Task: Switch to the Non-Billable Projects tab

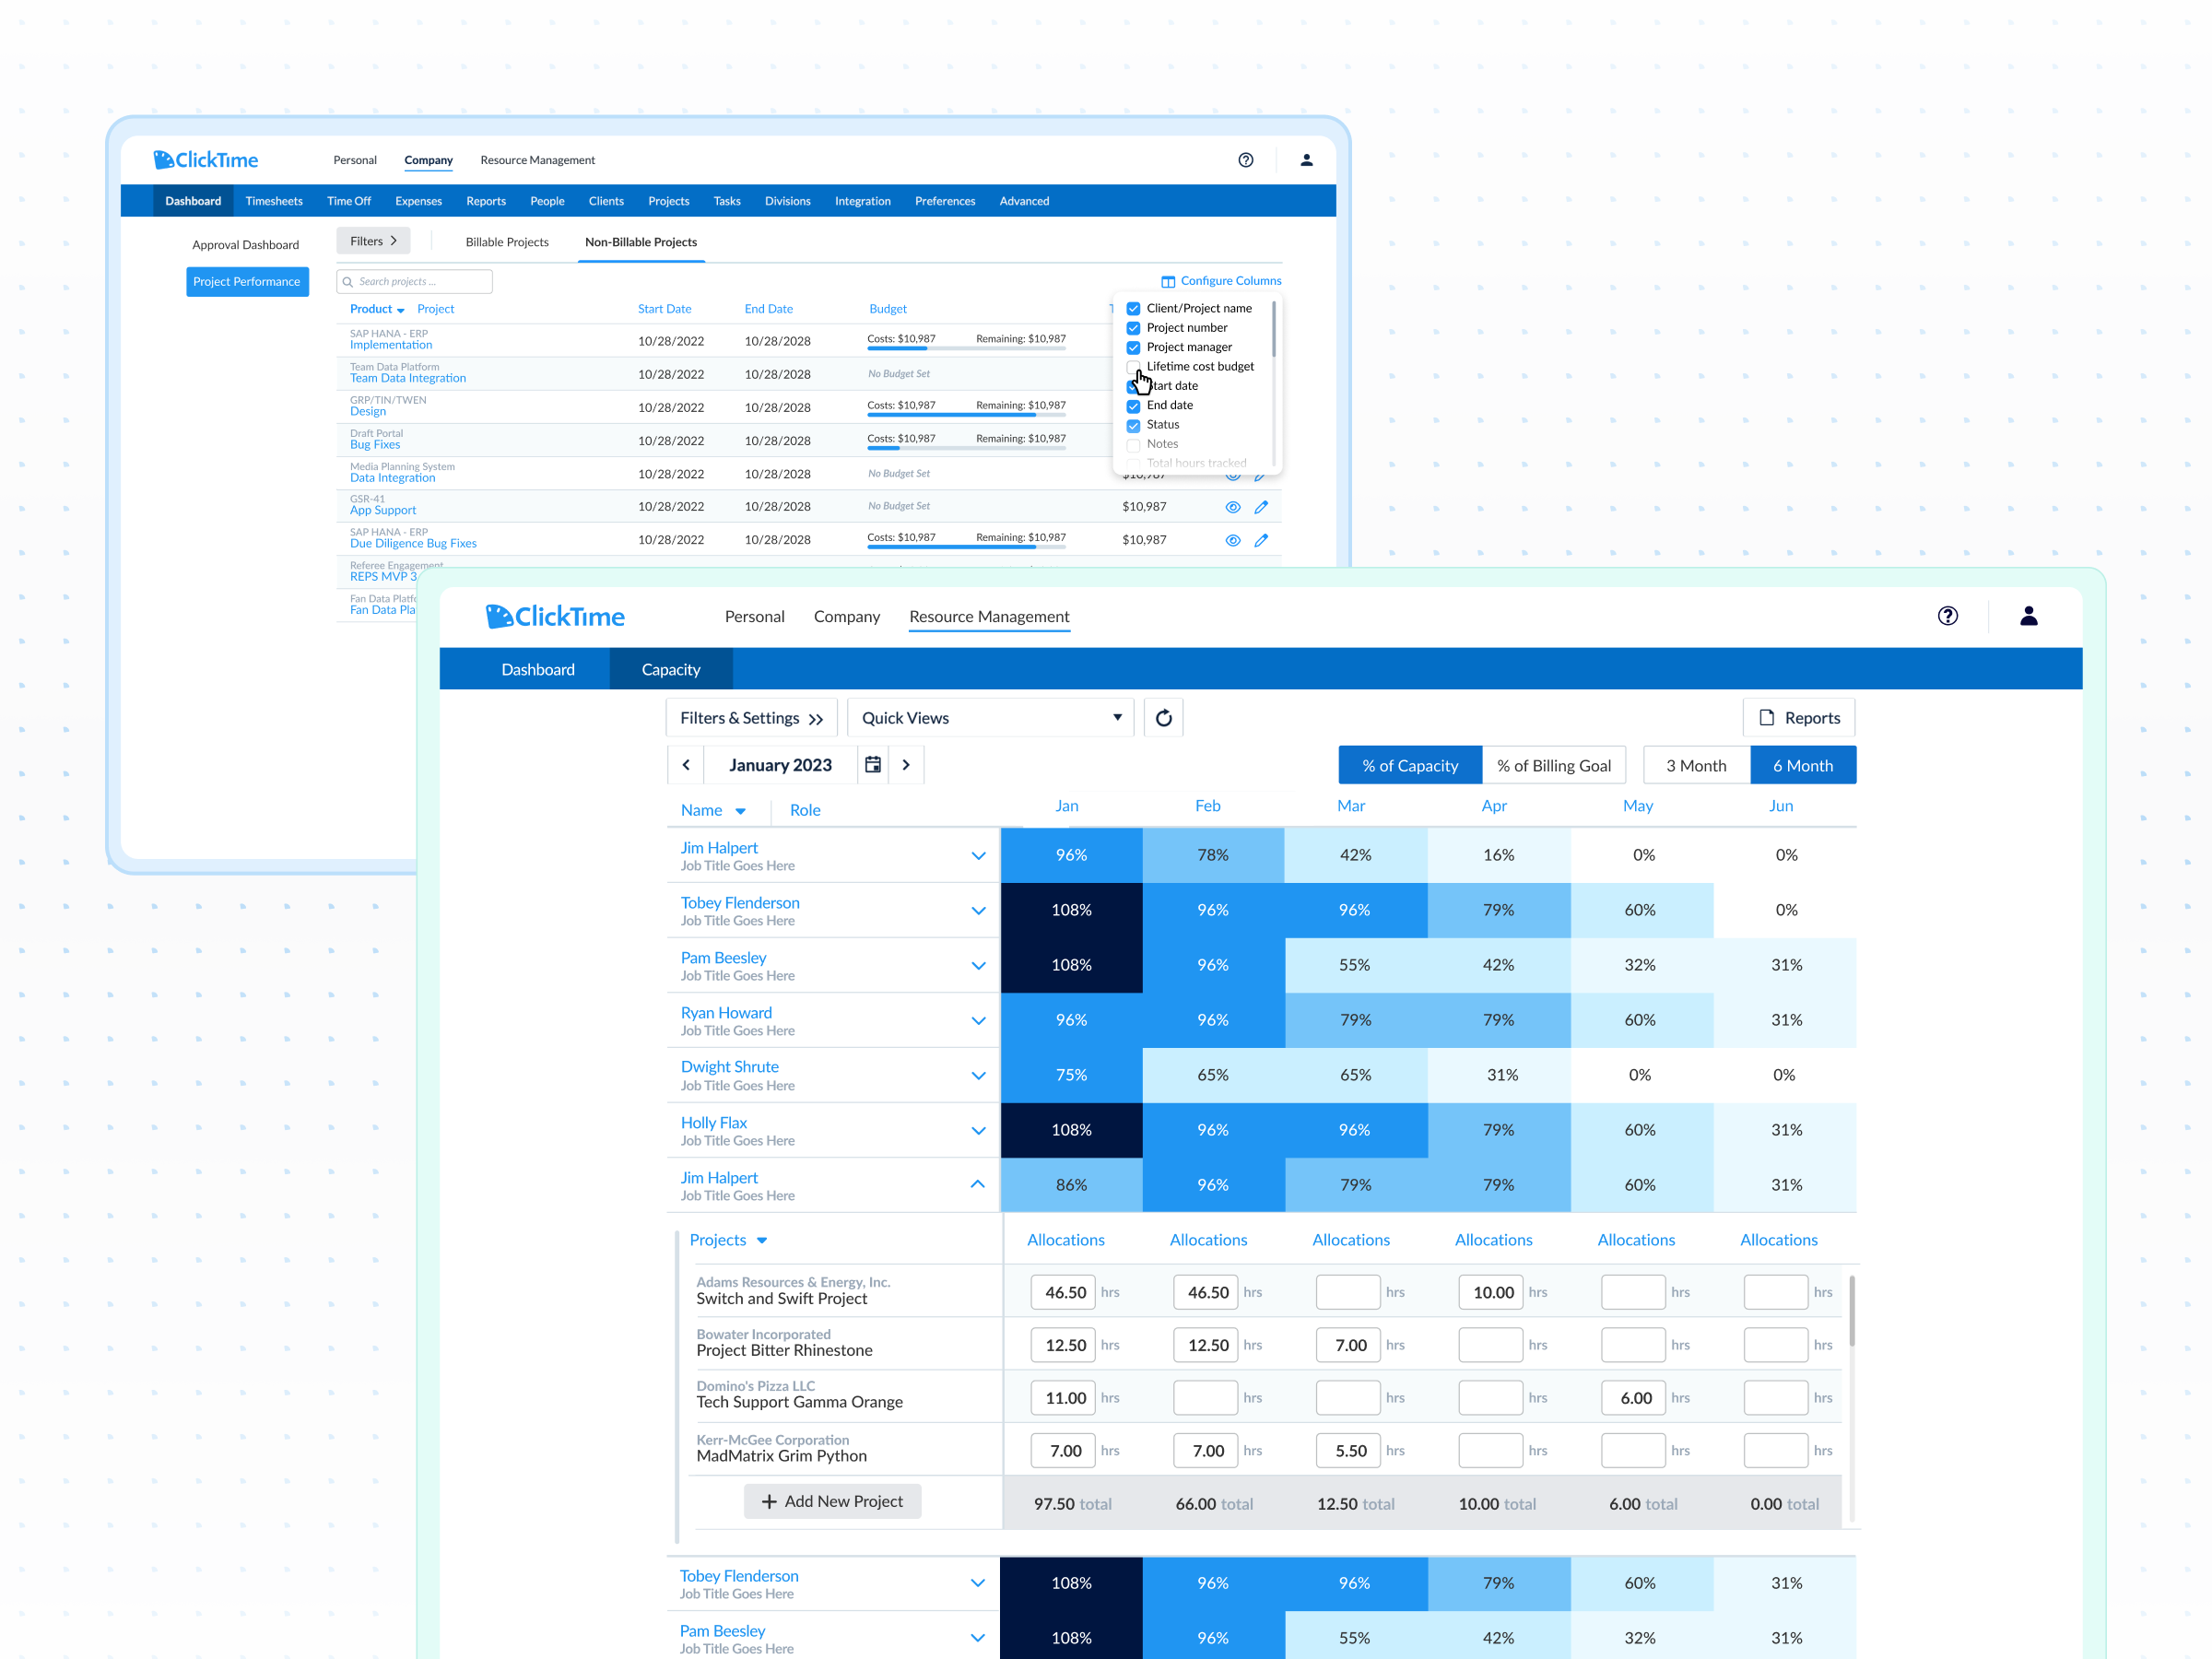Action: (641, 242)
